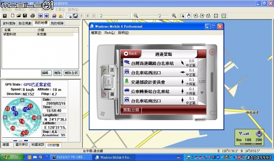Click the 分類 column header
Screen dimensions: 274x161
pos(54,30)
